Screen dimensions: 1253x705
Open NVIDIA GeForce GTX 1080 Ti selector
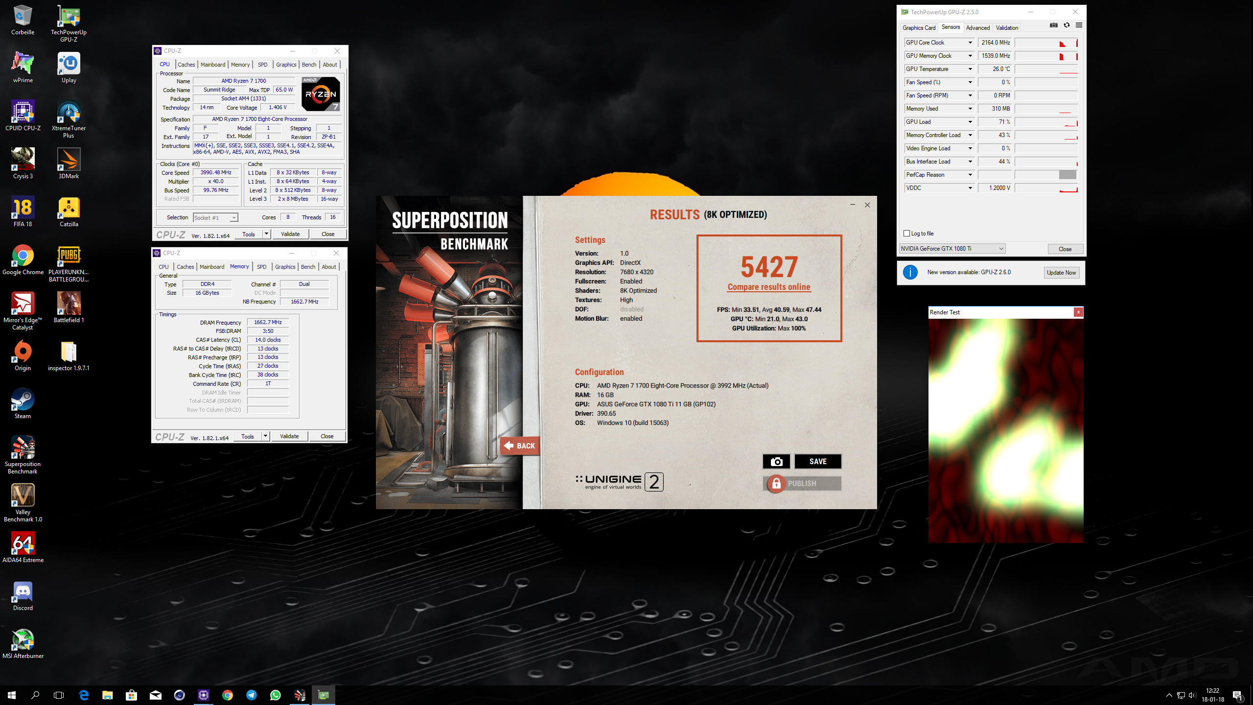click(x=952, y=249)
